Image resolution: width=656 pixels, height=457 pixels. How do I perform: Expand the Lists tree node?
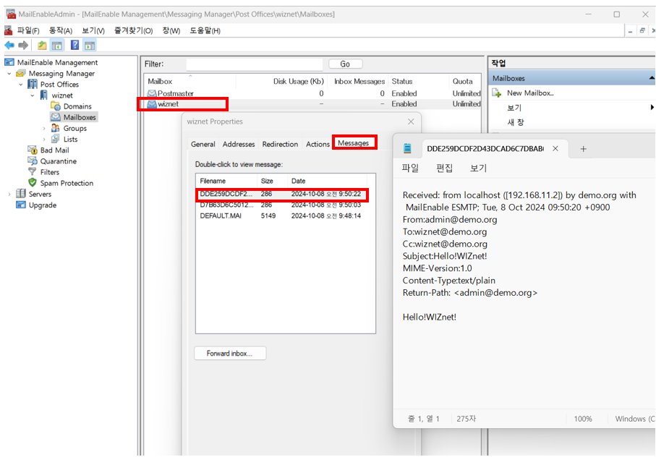click(44, 140)
